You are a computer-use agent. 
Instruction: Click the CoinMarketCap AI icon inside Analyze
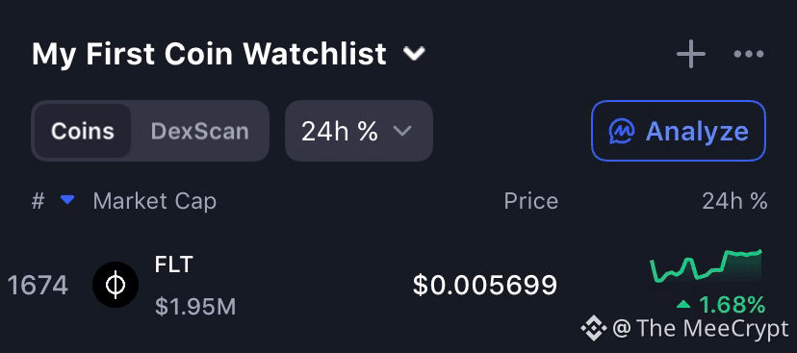click(622, 132)
